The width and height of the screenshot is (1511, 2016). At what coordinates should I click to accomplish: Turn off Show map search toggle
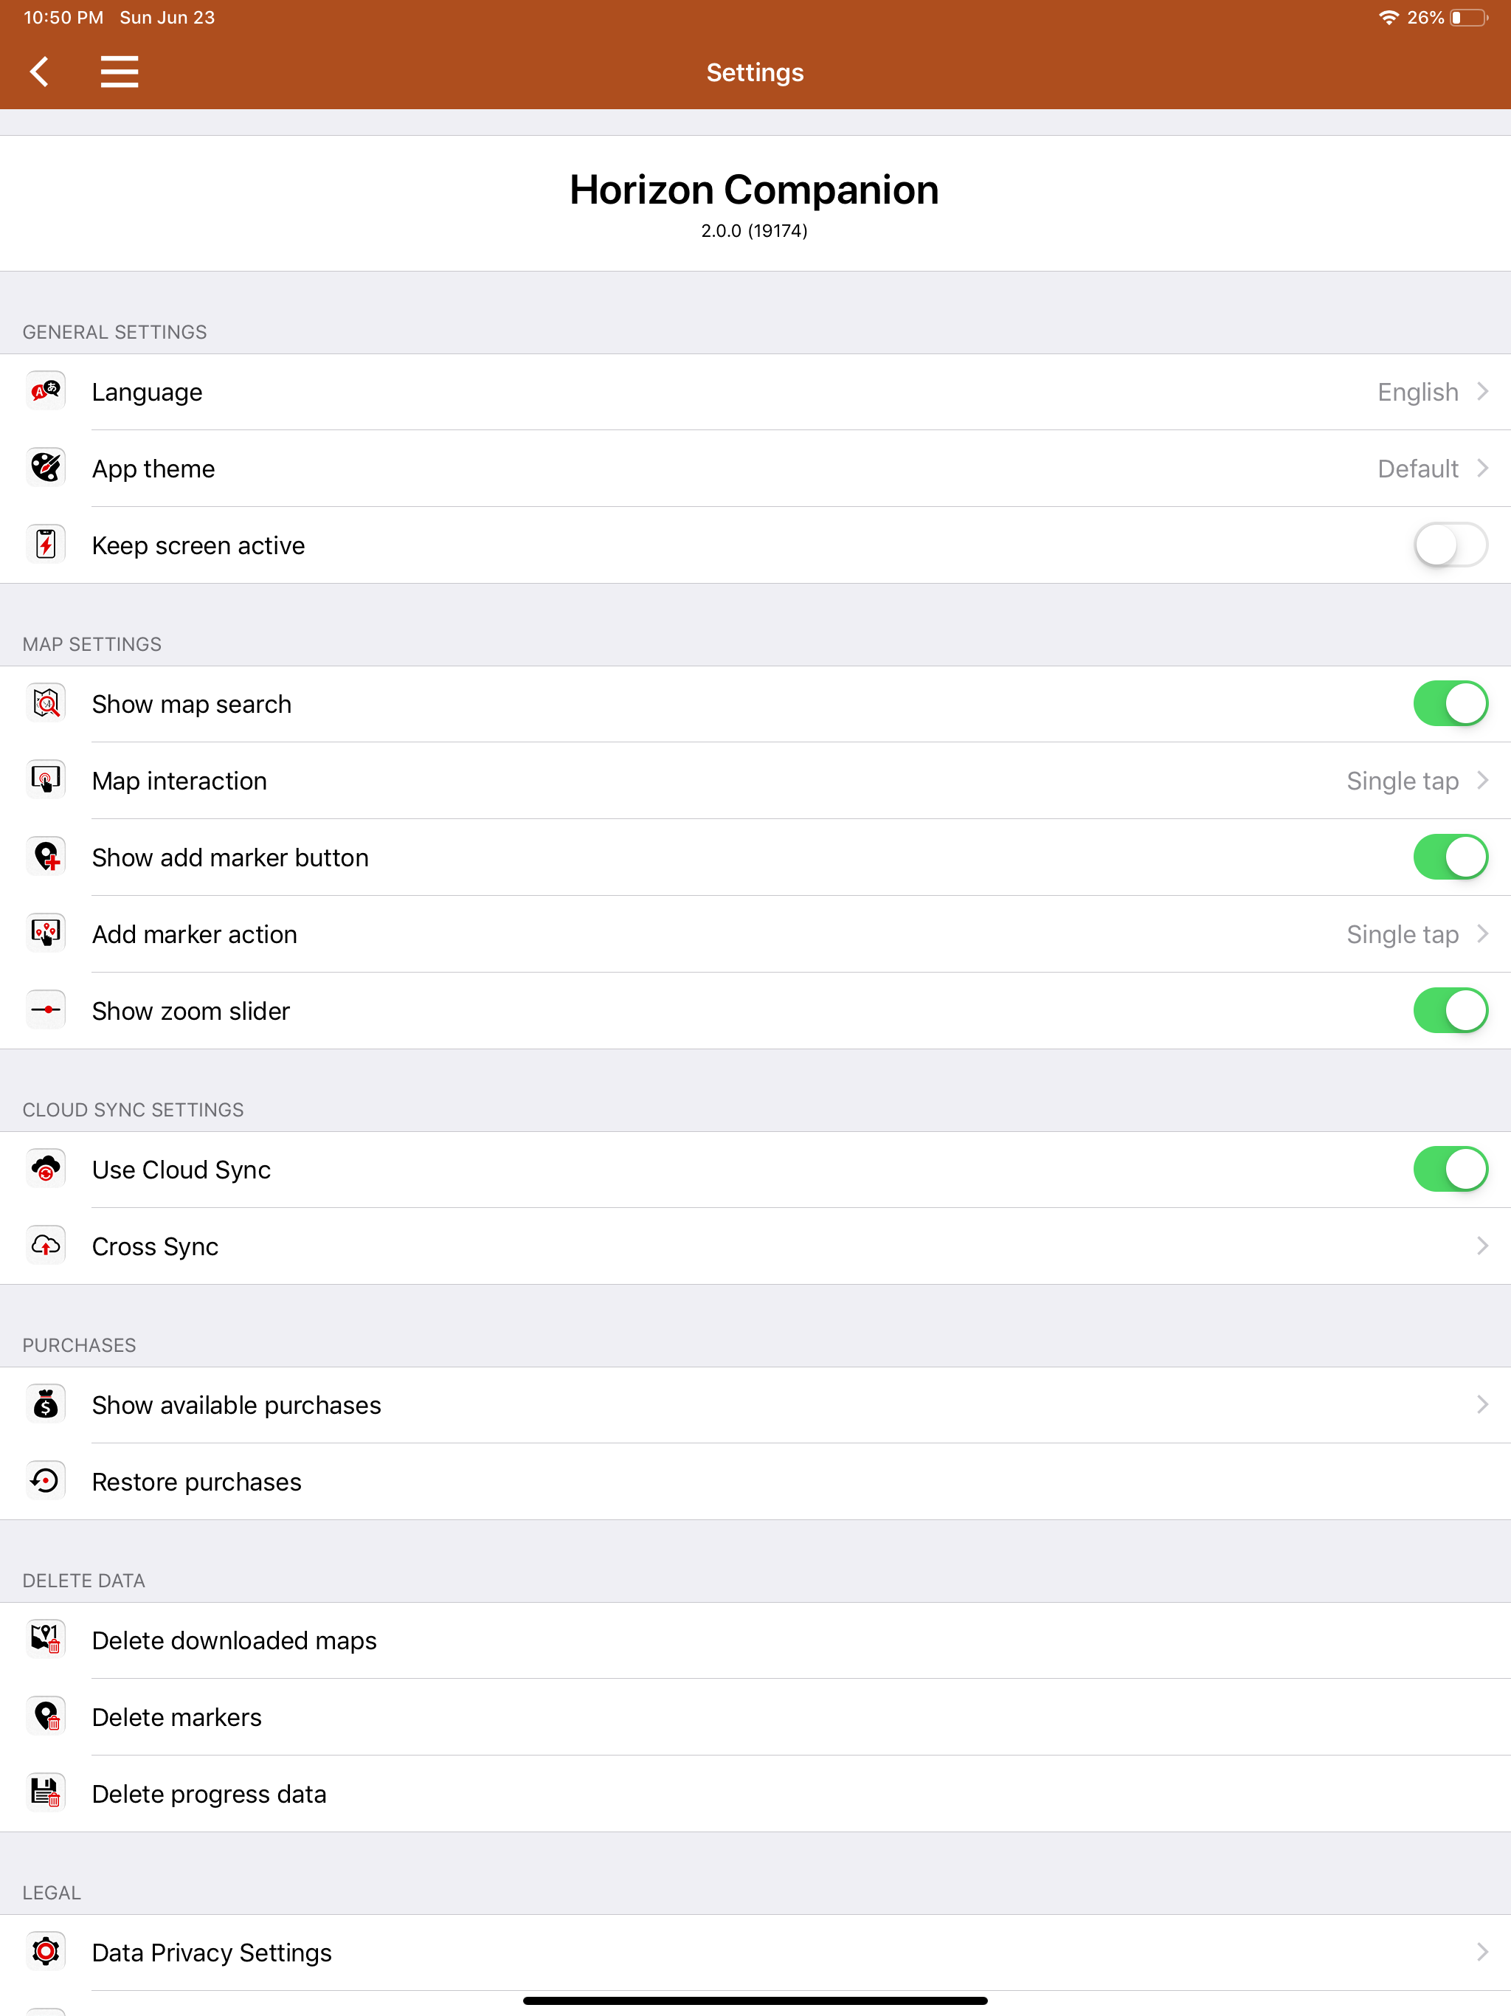(x=1450, y=703)
